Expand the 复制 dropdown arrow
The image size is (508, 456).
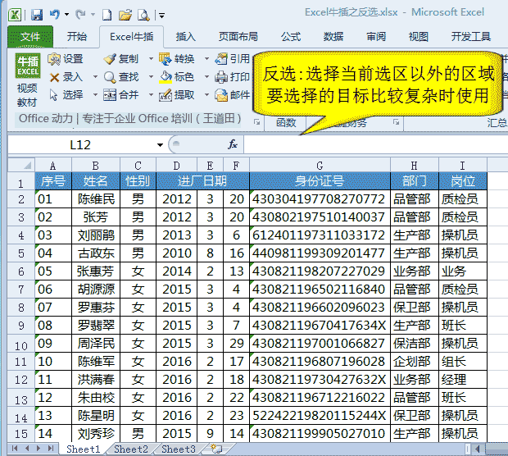(151, 59)
